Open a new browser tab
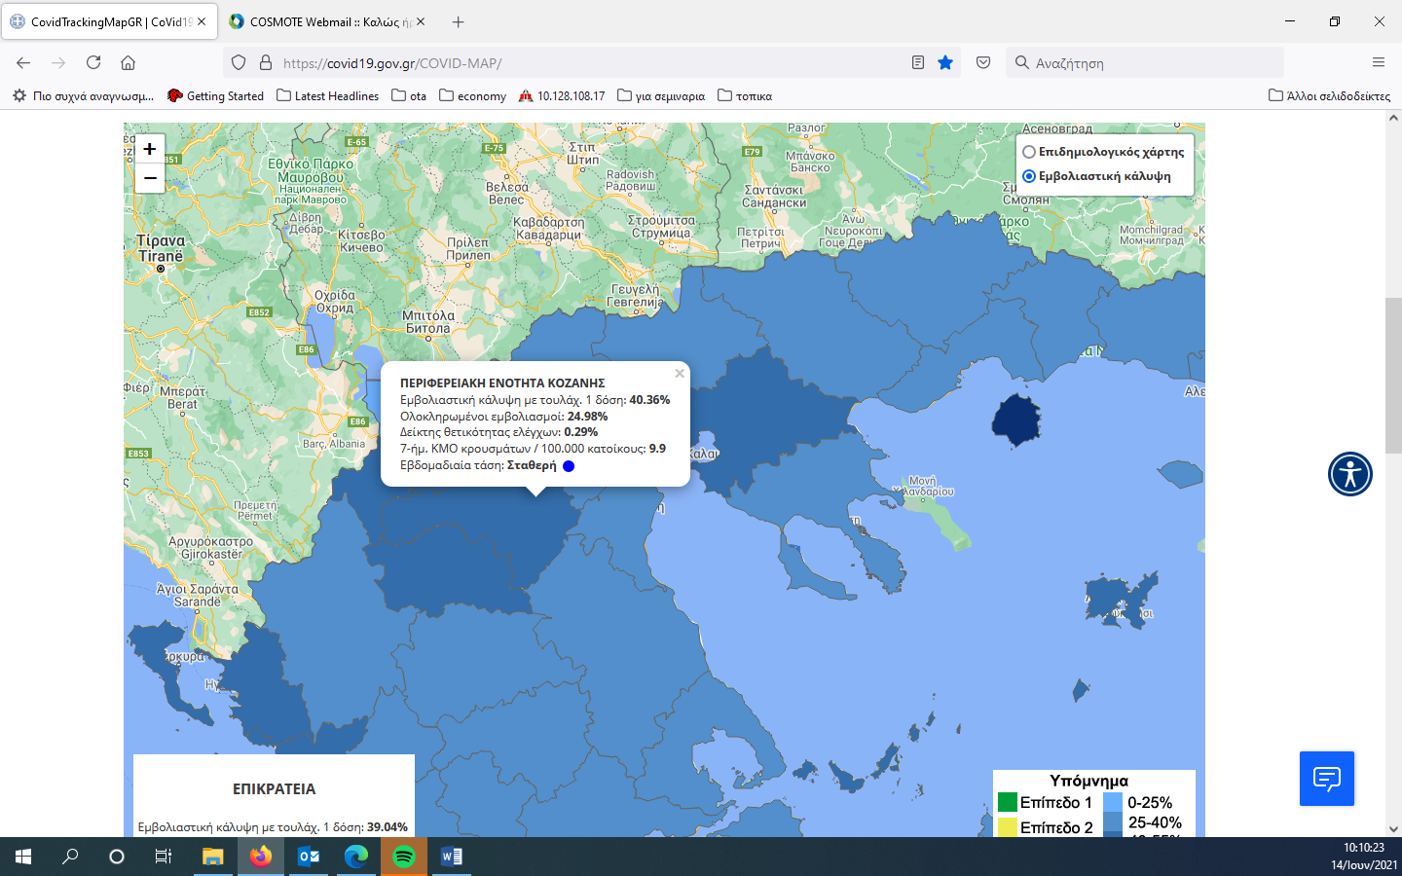The width and height of the screenshot is (1402, 876). [x=459, y=21]
